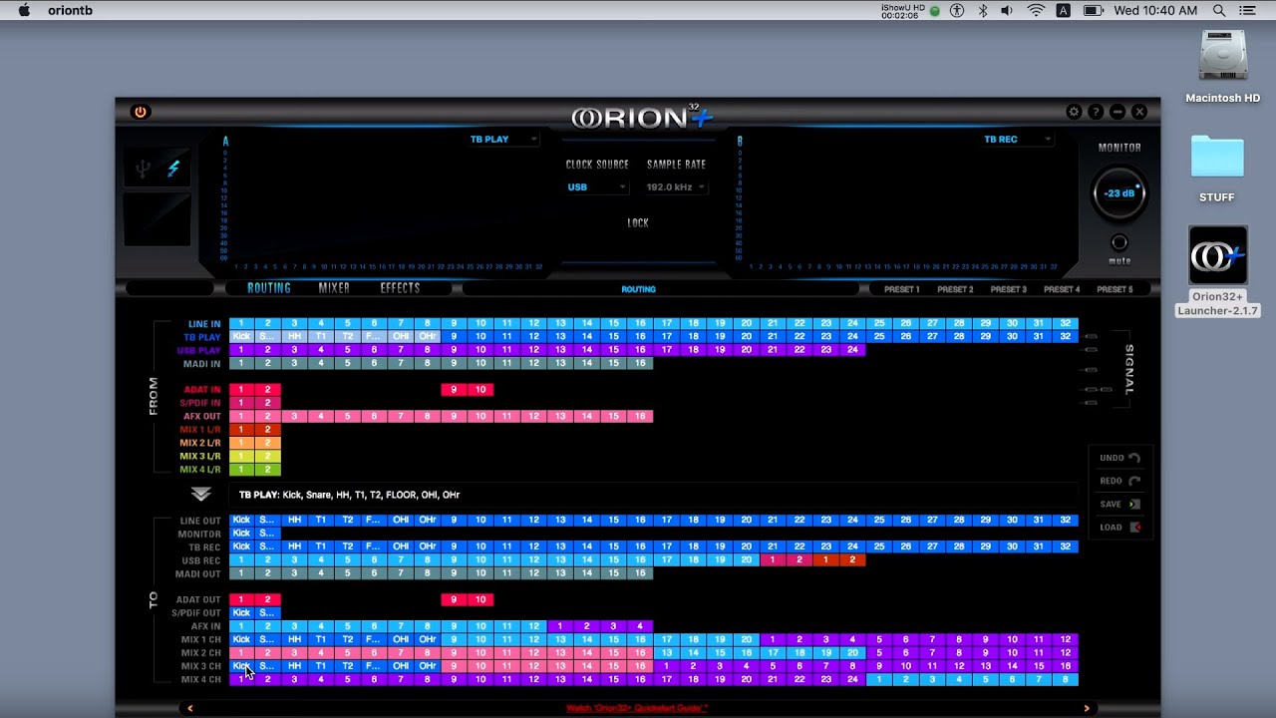Select the Kick cell in S/PDIF OUT row
This screenshot has height=718, width=1276.
coord(241,612)
